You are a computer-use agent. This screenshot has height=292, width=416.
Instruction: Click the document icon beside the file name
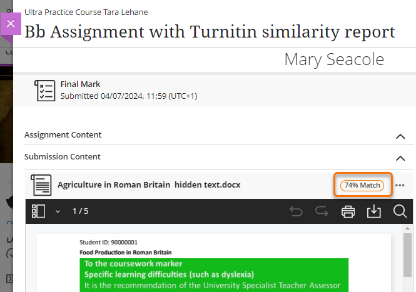tap(41, 185)
